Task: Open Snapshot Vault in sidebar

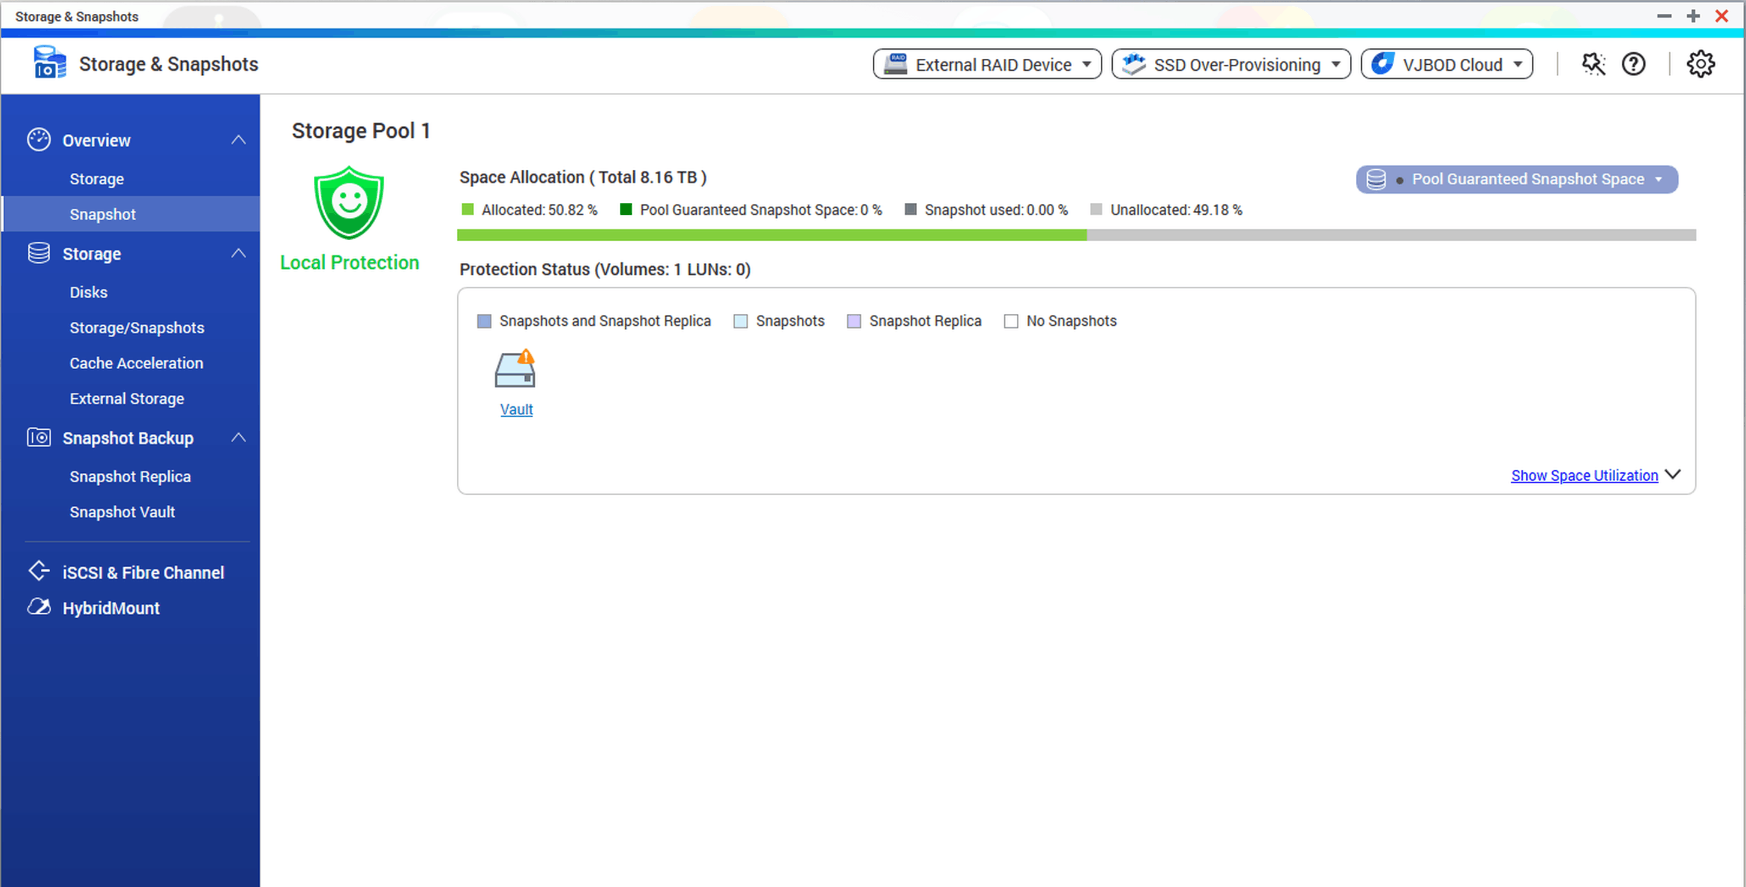Action: [x=122, y=513]
